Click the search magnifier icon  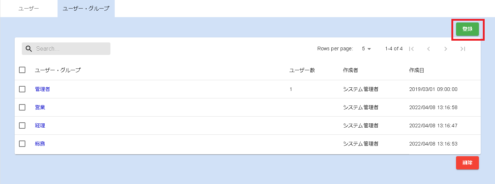[29, 49]
